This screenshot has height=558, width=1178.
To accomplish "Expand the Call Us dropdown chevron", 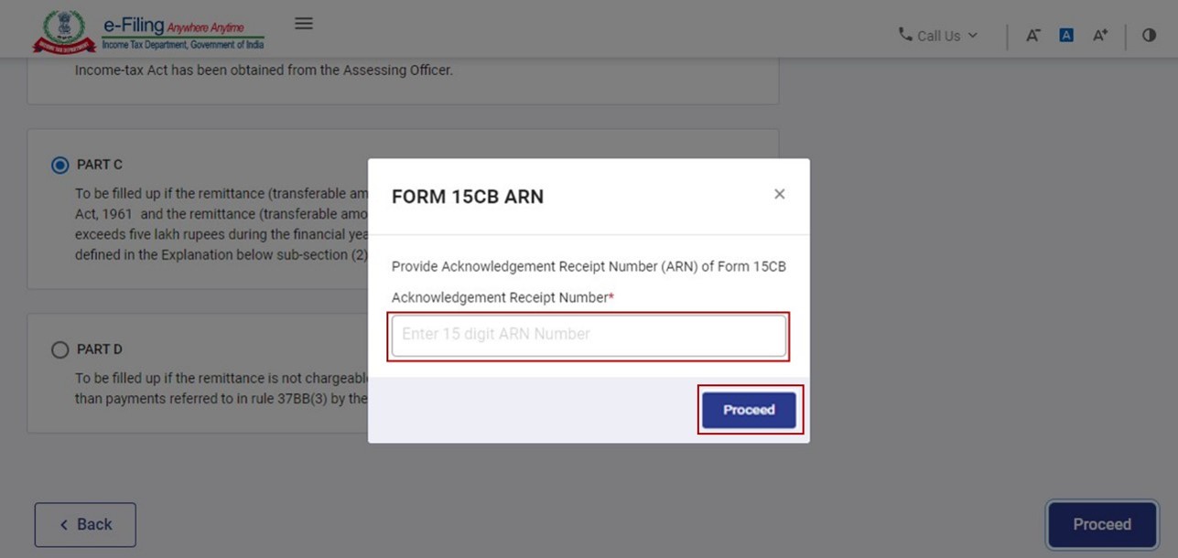I will [x=972, y=36].
